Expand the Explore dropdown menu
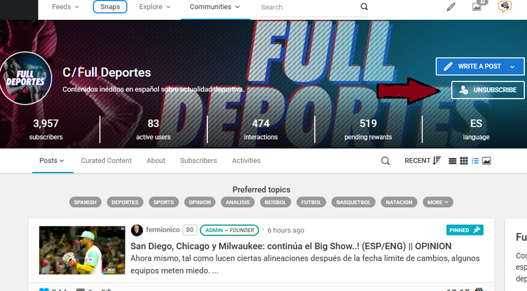Screen dimensions: 527x291 point(154,7)
